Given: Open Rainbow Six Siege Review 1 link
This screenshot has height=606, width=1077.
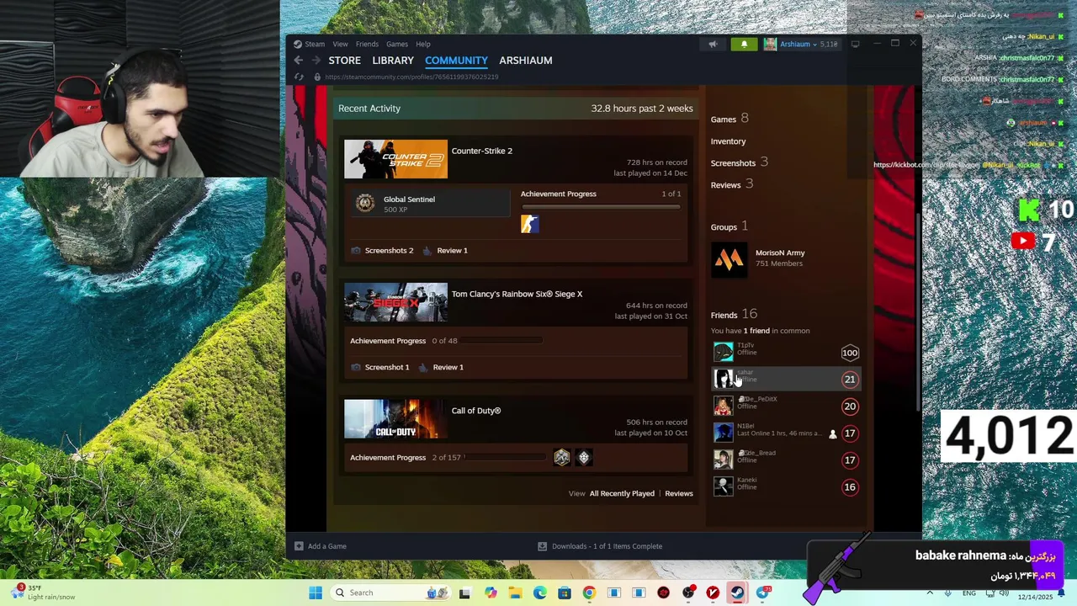Looking at the screenshot, I should click(x=448, y=367).
